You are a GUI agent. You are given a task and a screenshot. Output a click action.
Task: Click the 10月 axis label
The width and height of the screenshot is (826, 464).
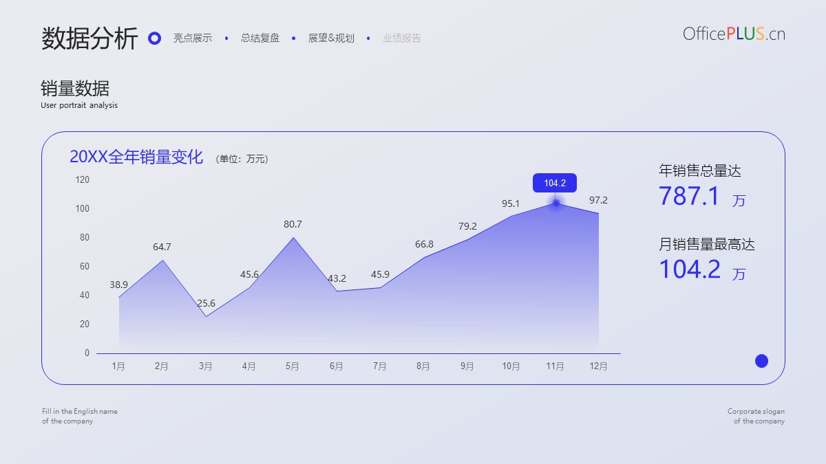pyautogui.click(x=511, y=366)
